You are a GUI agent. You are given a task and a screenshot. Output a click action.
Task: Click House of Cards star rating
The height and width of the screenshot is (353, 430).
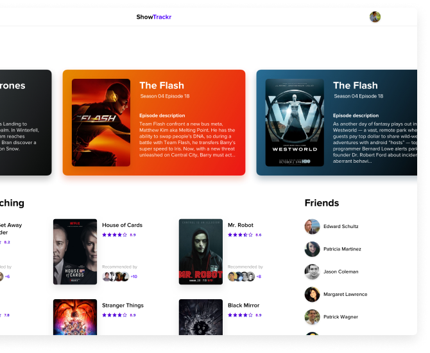115,234
